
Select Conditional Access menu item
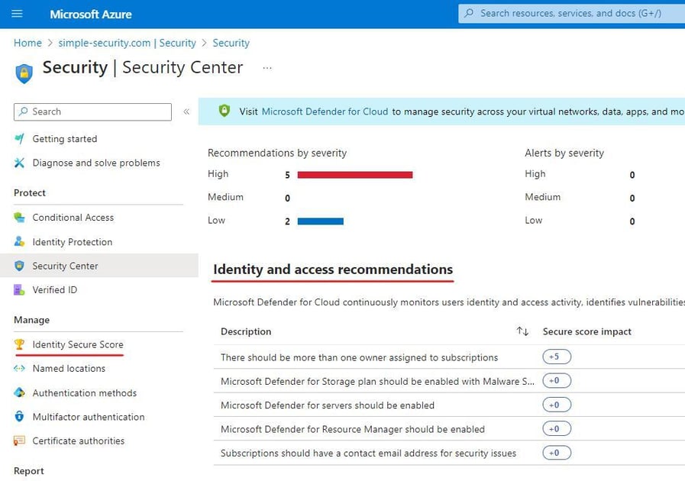(73, 218)
